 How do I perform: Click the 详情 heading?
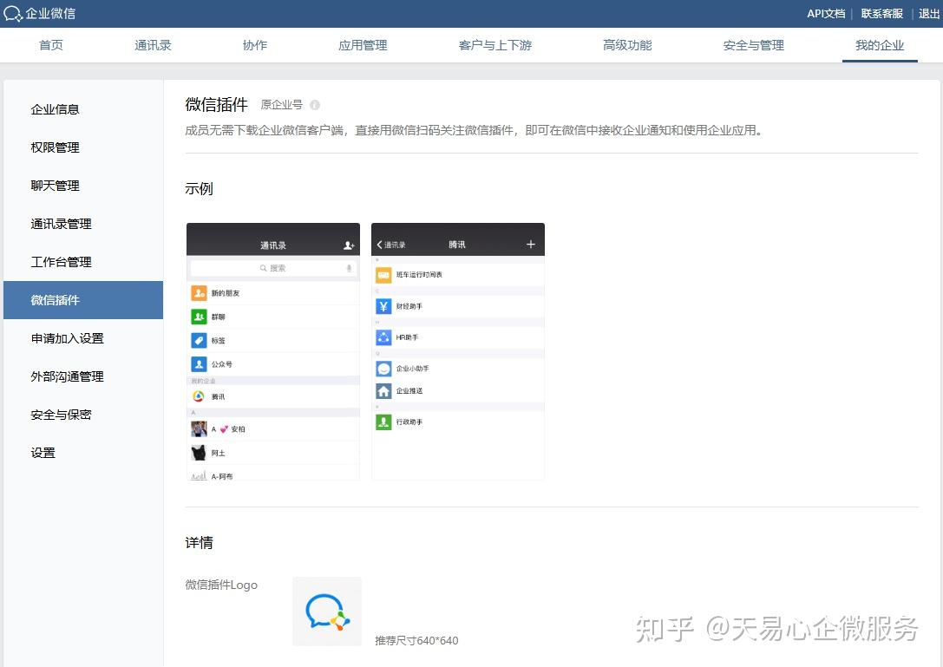[x=199, y=542]
